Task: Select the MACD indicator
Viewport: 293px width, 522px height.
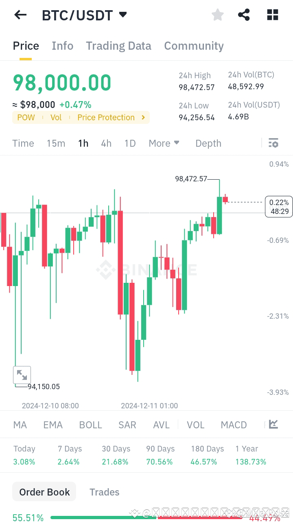Action: click(x=234, y=425)
